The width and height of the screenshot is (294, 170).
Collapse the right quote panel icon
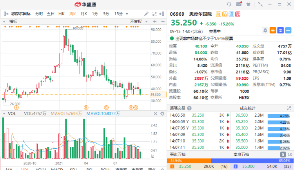tap(162, 14)
